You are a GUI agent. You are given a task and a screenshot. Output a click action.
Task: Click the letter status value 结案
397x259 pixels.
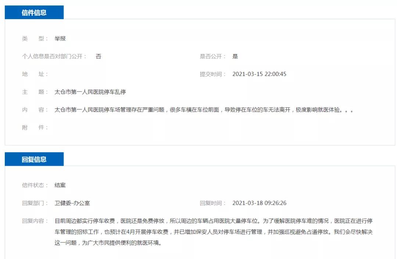tap(60, 185)
